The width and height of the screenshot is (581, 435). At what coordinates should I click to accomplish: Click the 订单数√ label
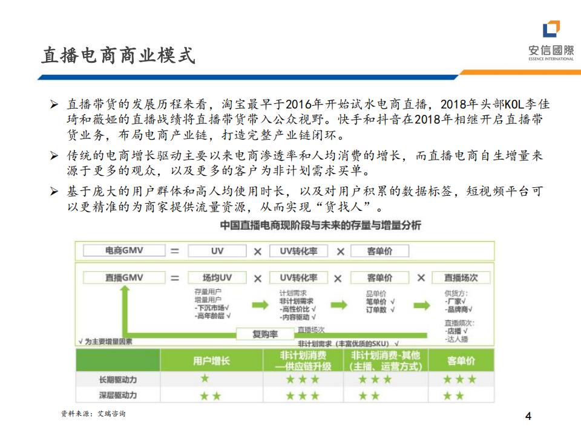[381, 309]
